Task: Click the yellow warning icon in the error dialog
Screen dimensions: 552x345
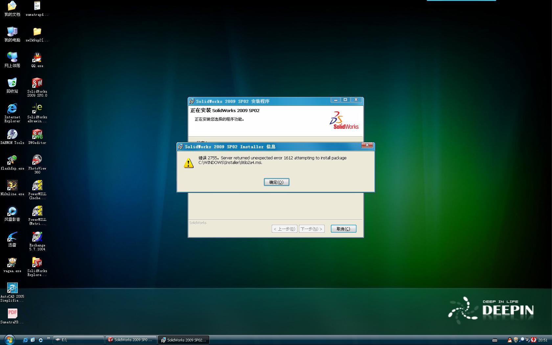Action: [x=189, y=163]
